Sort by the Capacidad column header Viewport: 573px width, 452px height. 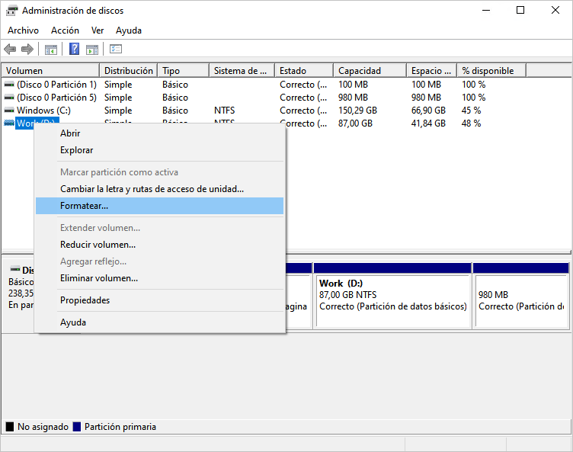[360, 71]
